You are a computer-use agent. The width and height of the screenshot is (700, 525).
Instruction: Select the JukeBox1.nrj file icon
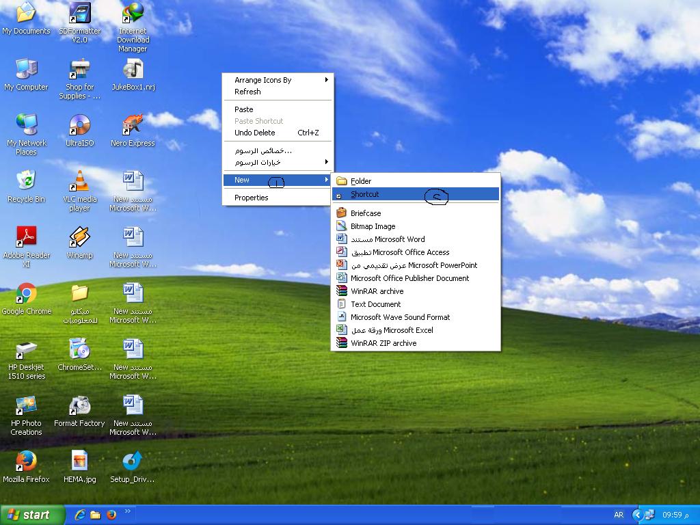(x=133, y=75)
